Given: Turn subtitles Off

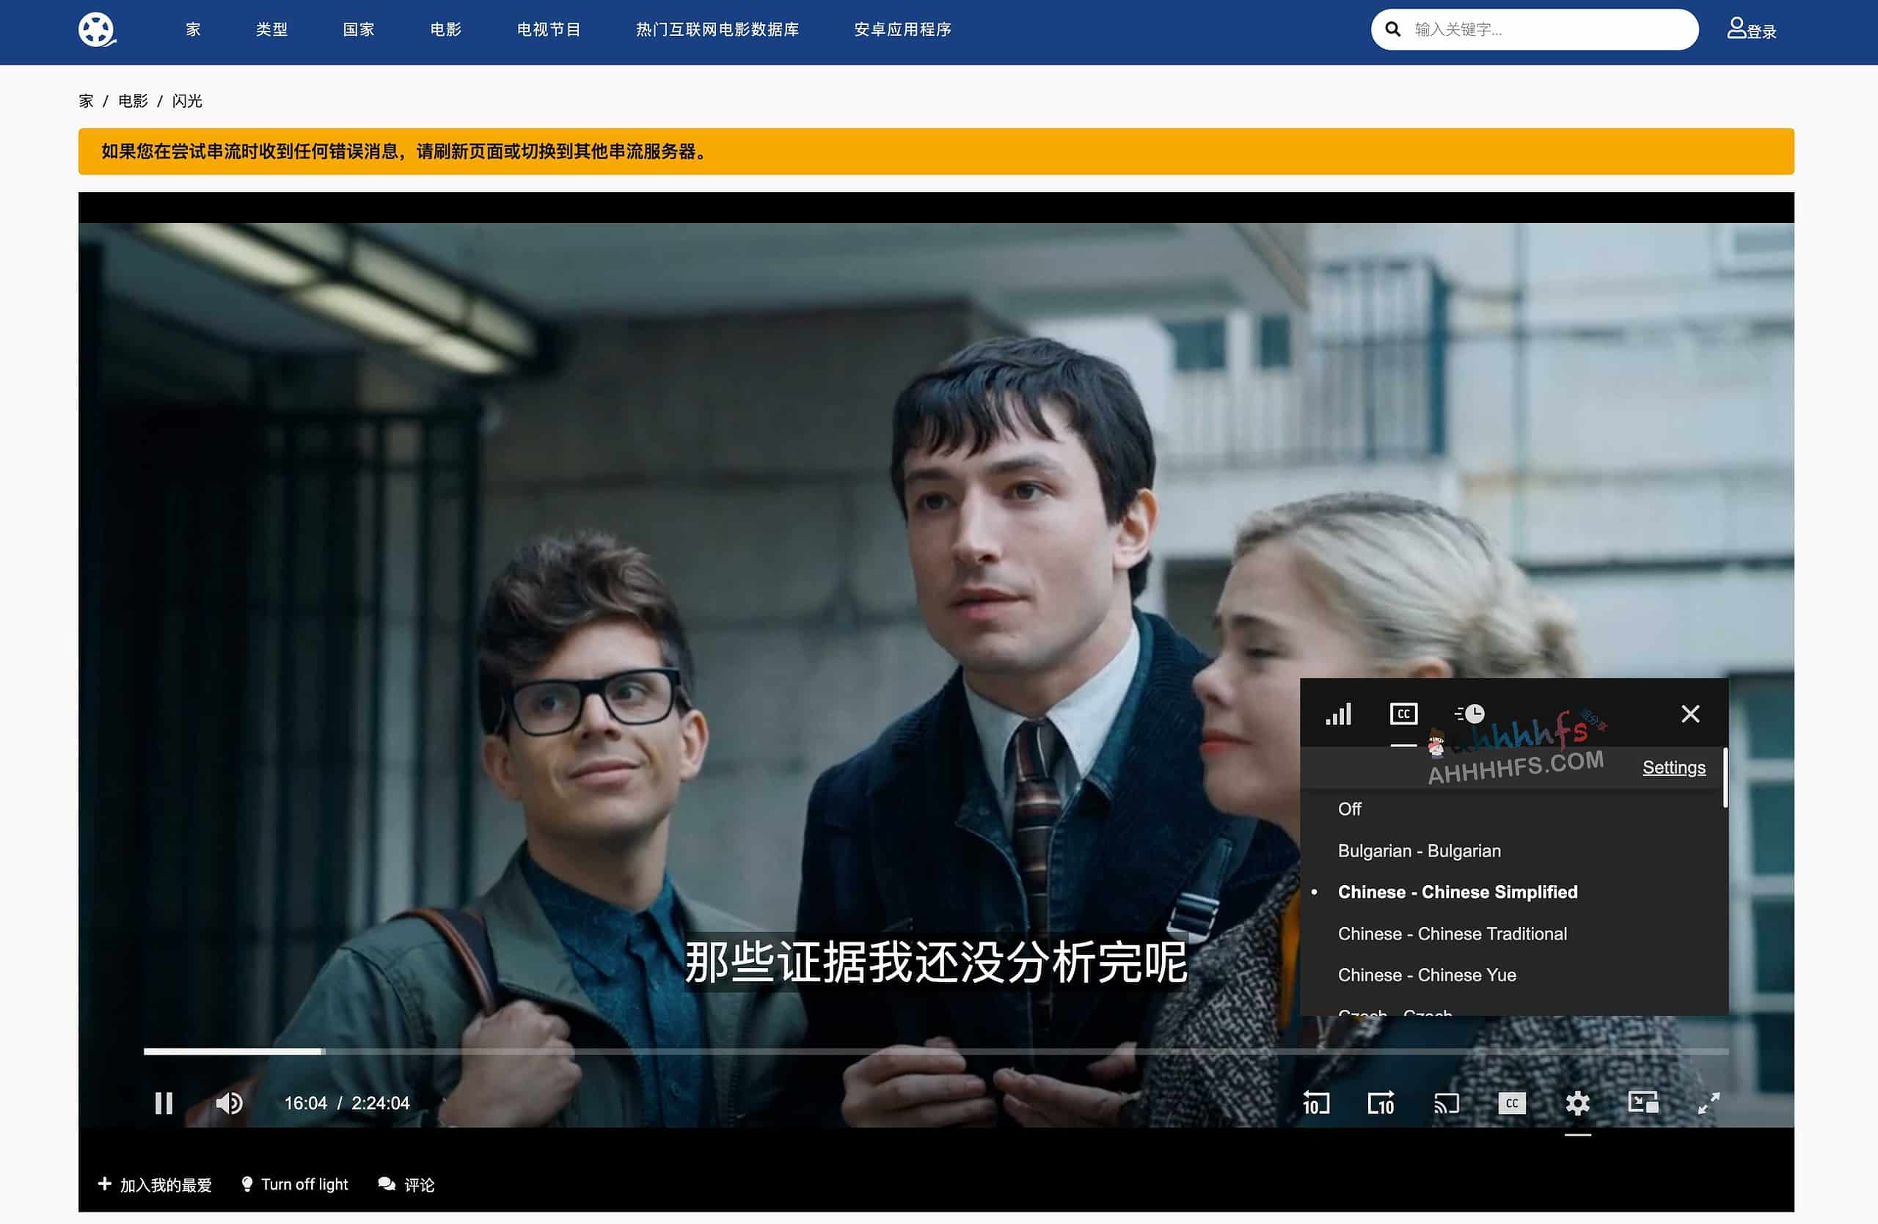Looking at the screenshot, I should click(x=1350, y=809).
